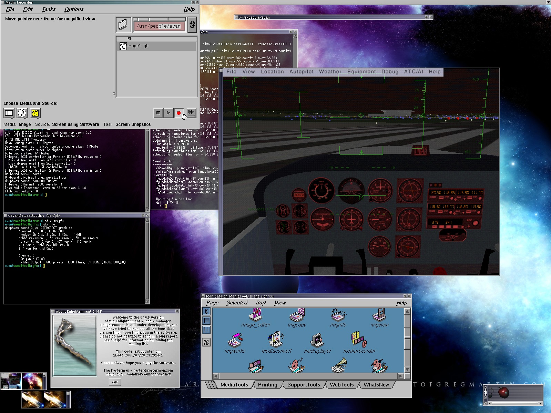This screenshot has width=551, height=413.
Task: Click the /usr/people/evan path field
Action: click(159, 26)
